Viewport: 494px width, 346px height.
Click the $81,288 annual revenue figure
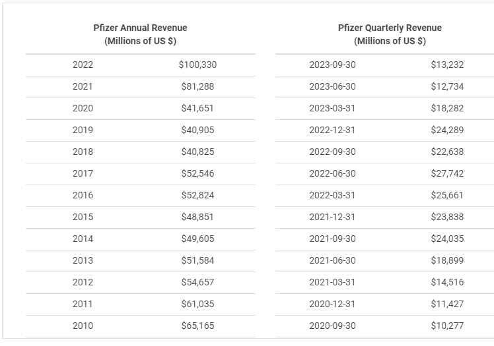tap(197, 86)
